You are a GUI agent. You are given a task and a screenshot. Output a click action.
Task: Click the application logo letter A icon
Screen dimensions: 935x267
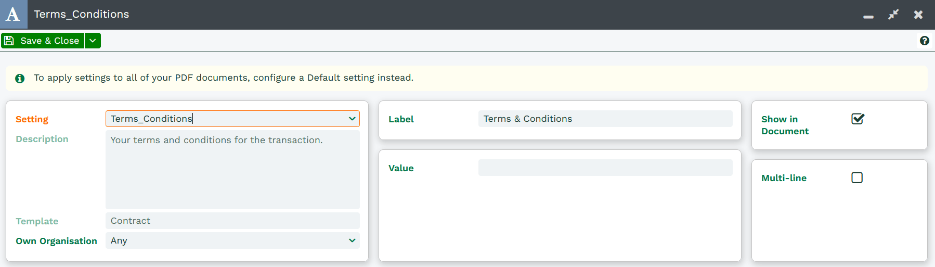point(13,14)
